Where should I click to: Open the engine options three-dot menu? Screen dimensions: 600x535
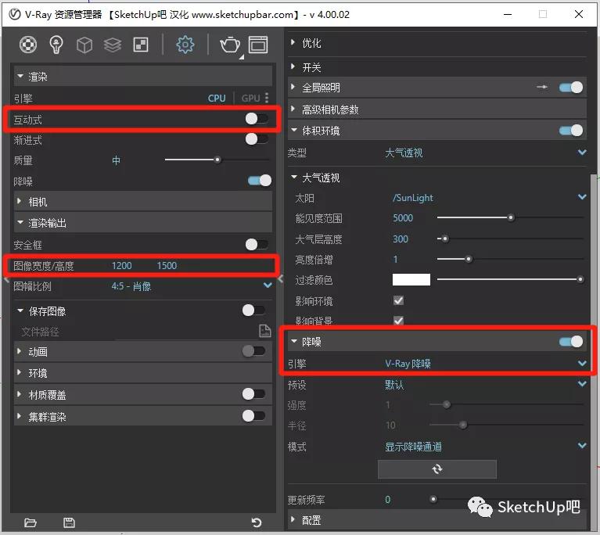click(x=267, y=98)
